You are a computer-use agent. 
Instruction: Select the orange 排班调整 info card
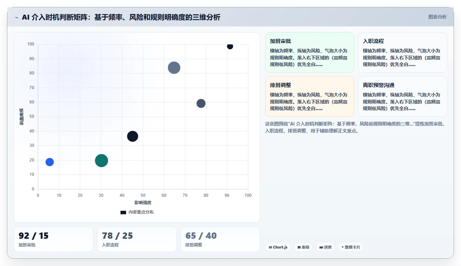pyautogui.click(x=310, y=96)
